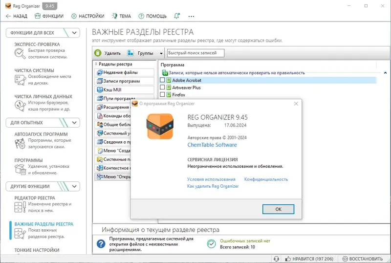Click the Groups icon in the toolbar
The width and height of the screenshot is (391, 263).
pos(130,53)
